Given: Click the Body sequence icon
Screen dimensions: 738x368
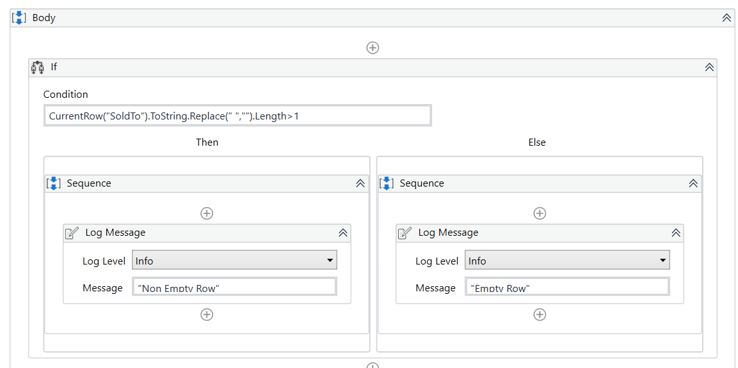Looking at the screenshot, I should [x=19, y=18].
